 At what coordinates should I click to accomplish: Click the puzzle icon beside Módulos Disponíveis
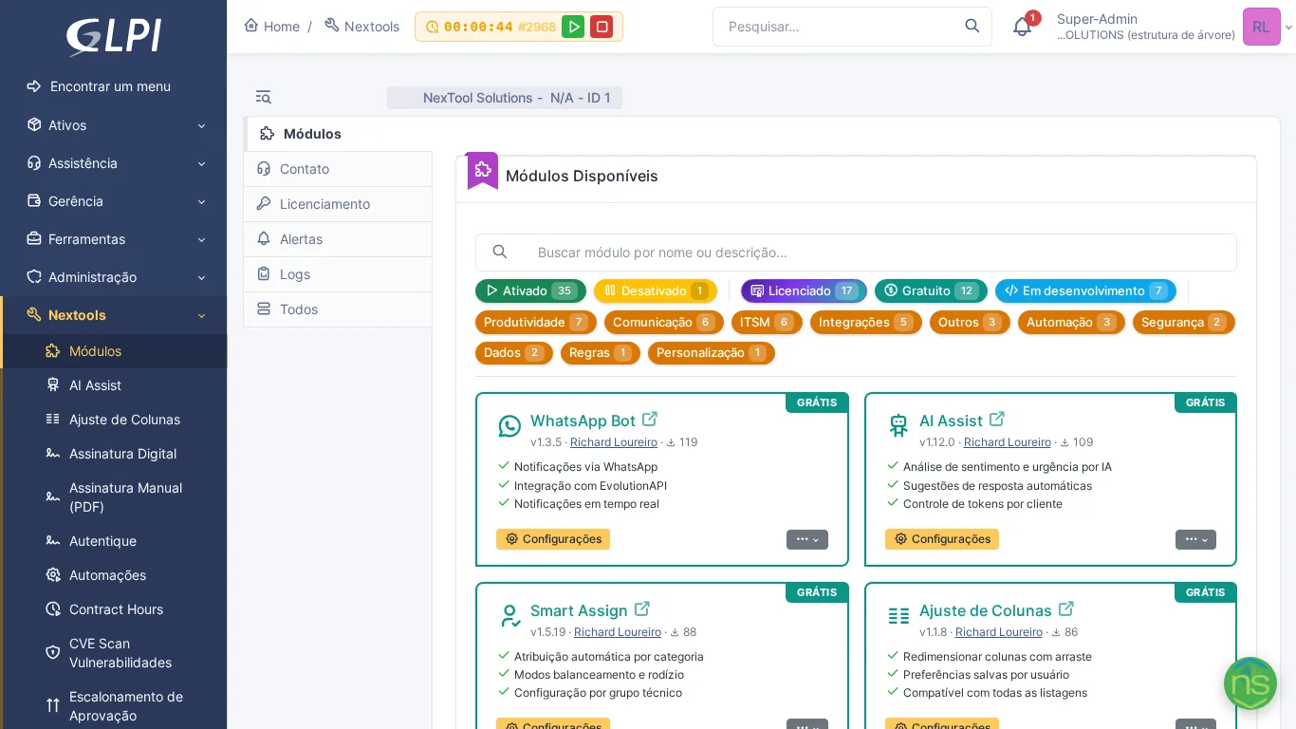pos(483,170)
